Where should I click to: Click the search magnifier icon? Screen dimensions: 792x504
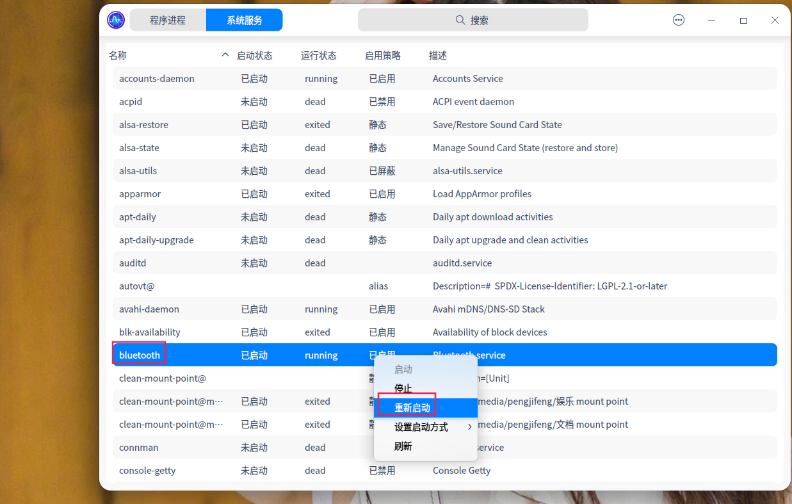460,20
